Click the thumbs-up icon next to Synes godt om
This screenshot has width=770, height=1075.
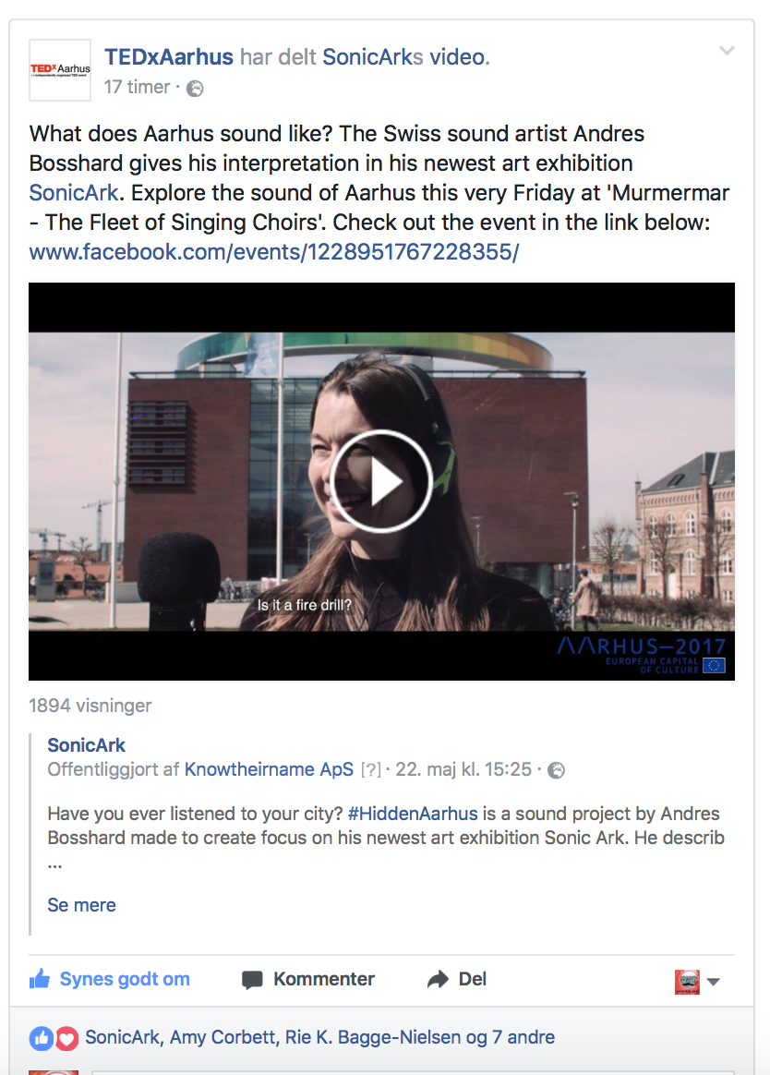(x=40, y=979)
